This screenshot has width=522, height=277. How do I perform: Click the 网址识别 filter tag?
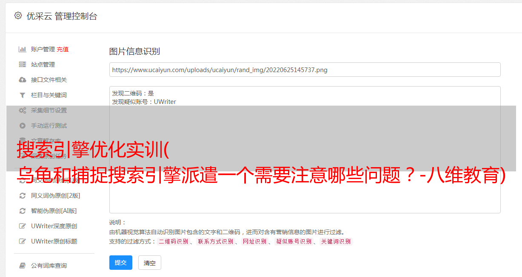pos(255,241)
